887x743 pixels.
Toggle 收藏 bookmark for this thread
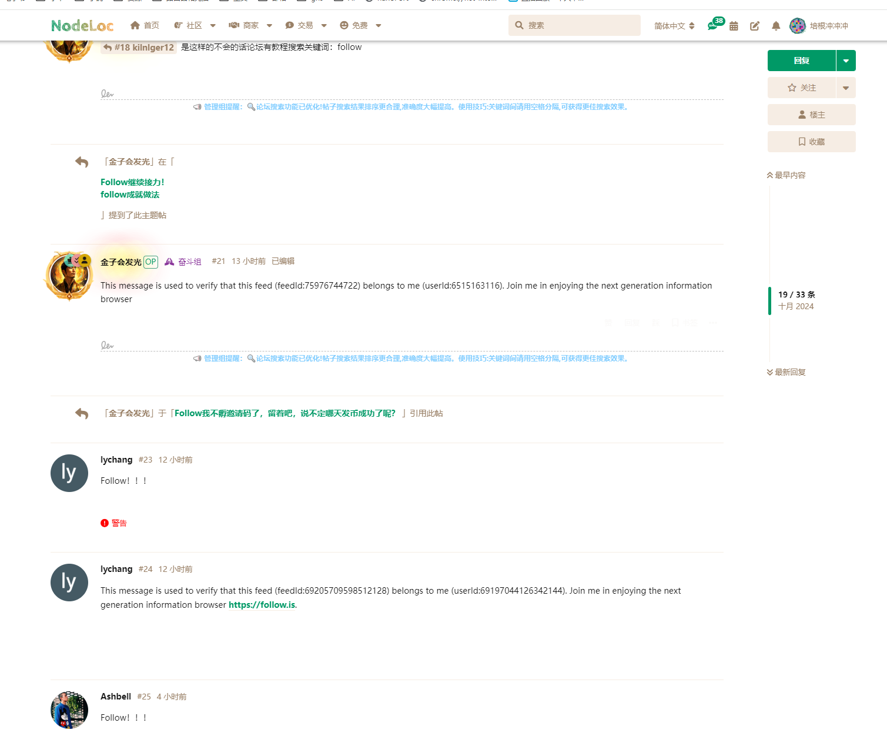click(812, 142)
